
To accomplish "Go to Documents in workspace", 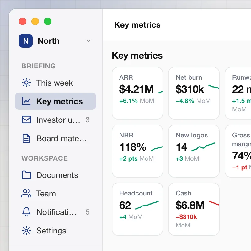I will pos(56,175).
